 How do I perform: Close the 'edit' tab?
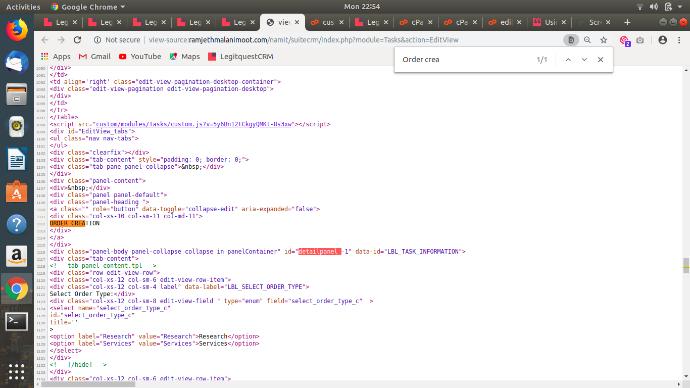pyautogui.click(x=519, y=22)
